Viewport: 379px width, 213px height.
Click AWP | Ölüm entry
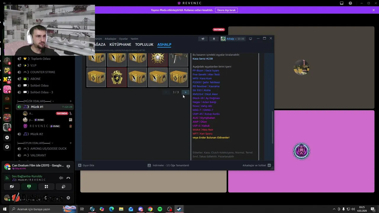tap(200, 122)
